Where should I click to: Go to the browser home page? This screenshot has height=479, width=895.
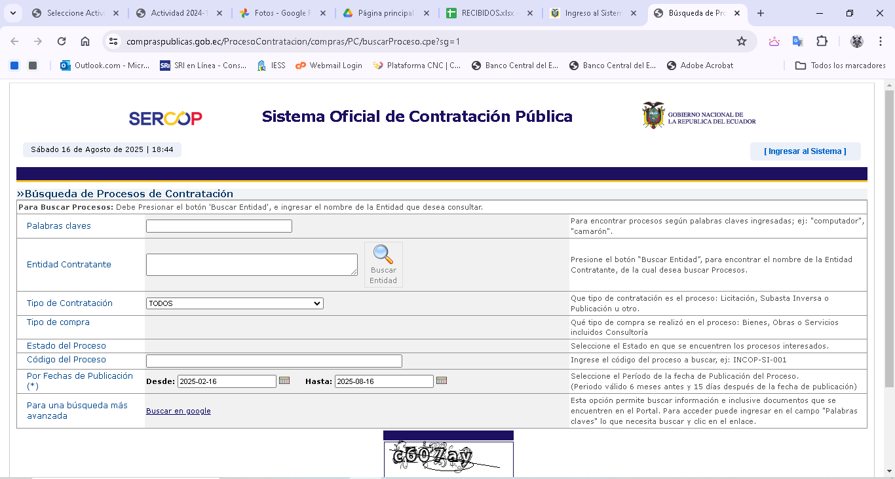pos(85,41)
